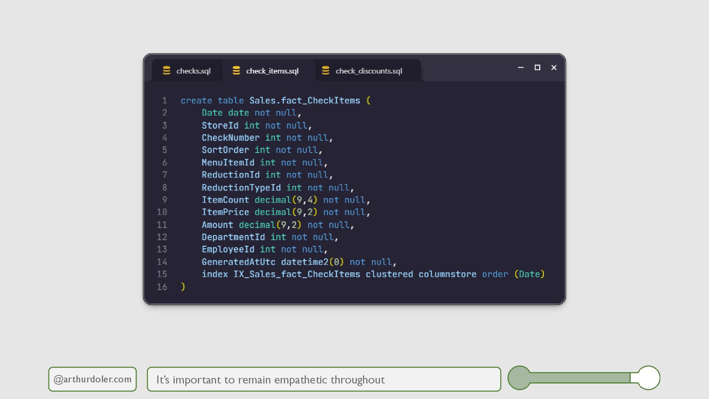This screenshot has height=399, width=709.
Task: Click the GeneratedAtUtc column name
Action: (x=238, y=262)
